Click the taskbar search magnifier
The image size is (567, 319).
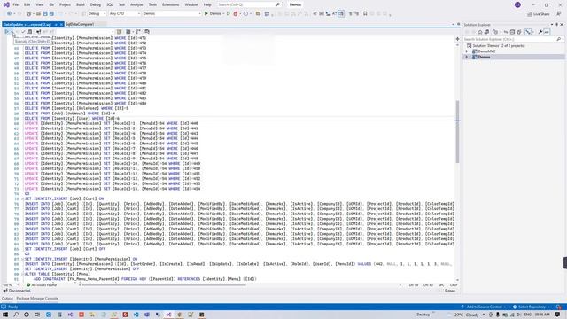tap(16, 315)
